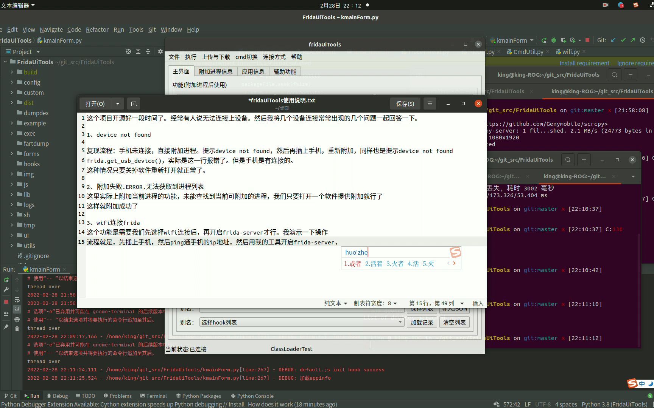Click the 保存(S) button to save notes
This screenshot has width=654, height=408.
coord(405,104)
